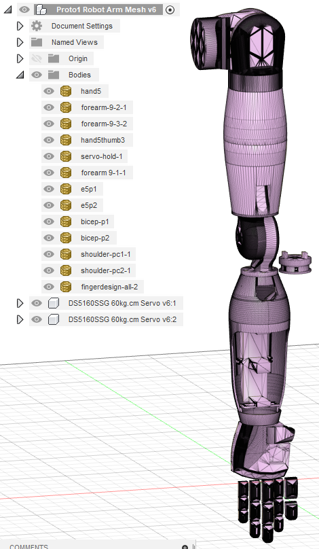Viewport: 319px width, 549px height.
Task: Show the hidden Origin folder
Action: 37,58
